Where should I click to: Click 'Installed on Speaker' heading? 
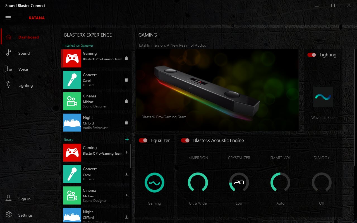78,45
